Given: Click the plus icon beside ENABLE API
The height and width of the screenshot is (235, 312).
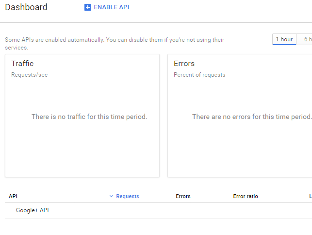Looking at the screenshot, I should 88,7.
